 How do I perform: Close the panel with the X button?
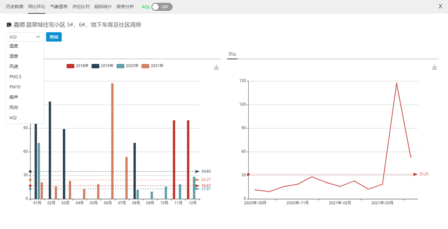coord(440,7)
